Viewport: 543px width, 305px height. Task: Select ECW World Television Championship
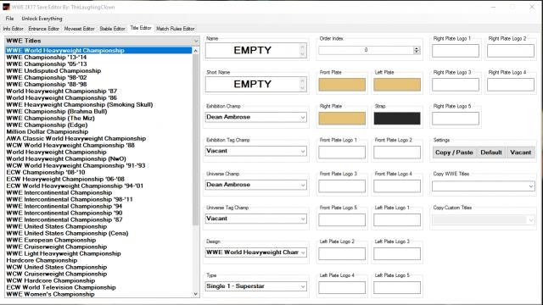coord(98,287)
